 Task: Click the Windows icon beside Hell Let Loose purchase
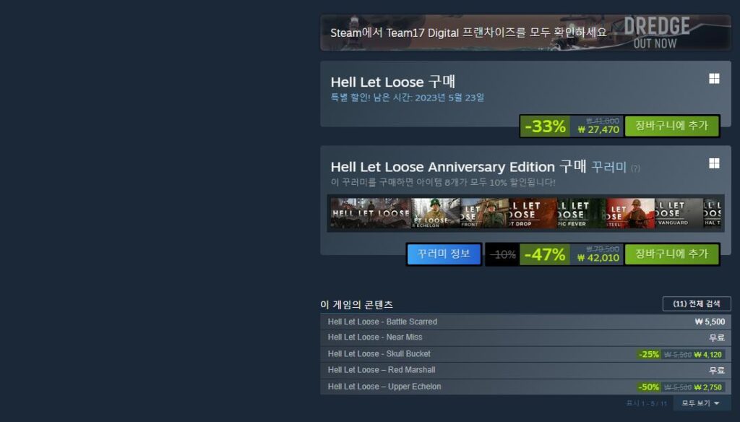714,79
